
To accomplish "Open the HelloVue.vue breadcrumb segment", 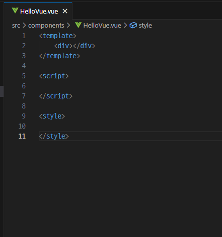I will click(102, 26).
